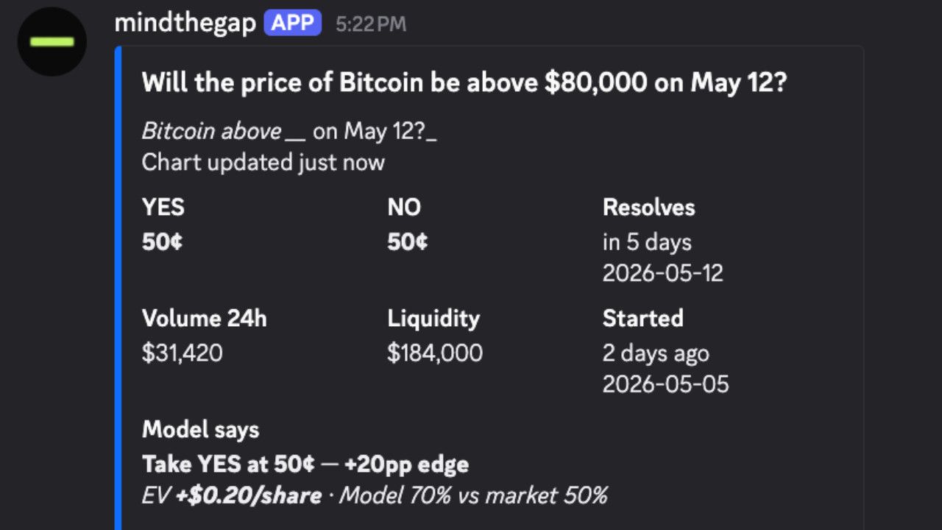Click the Model says heading

click(x=201, y=429)
